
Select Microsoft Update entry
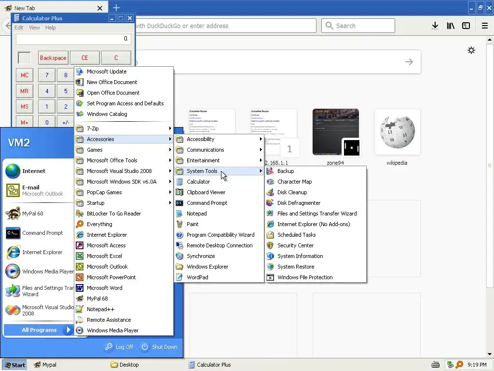(124, 71)
